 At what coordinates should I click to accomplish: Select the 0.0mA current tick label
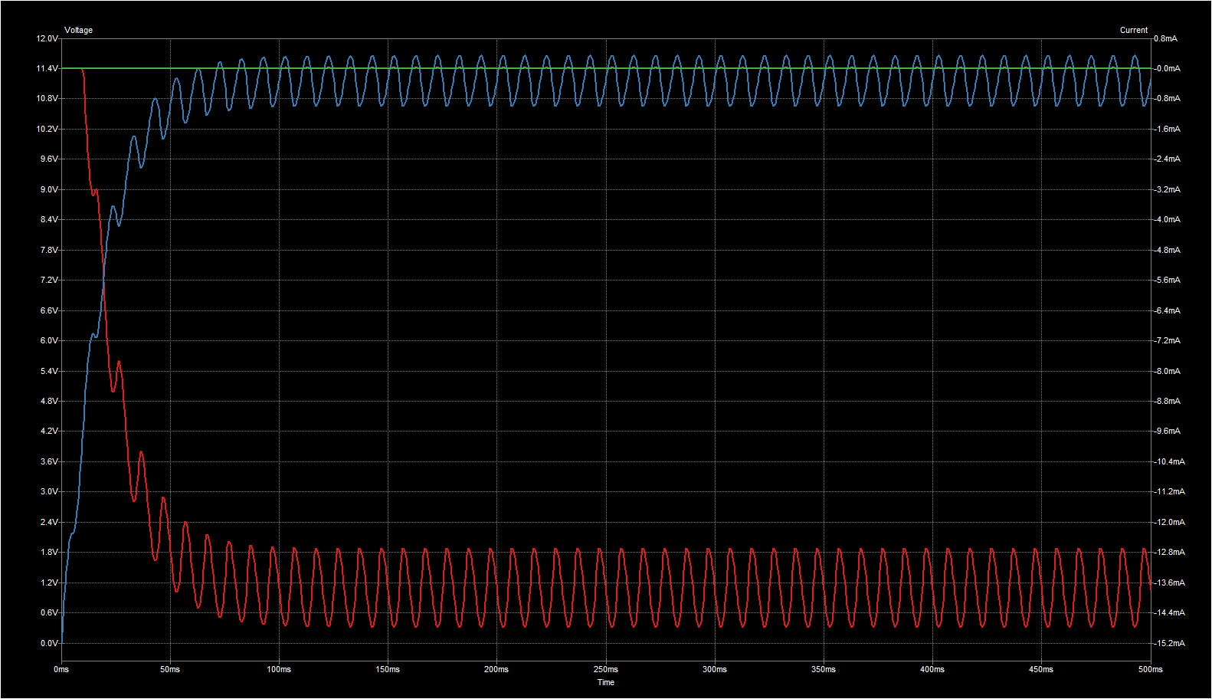coord(1168,68)
